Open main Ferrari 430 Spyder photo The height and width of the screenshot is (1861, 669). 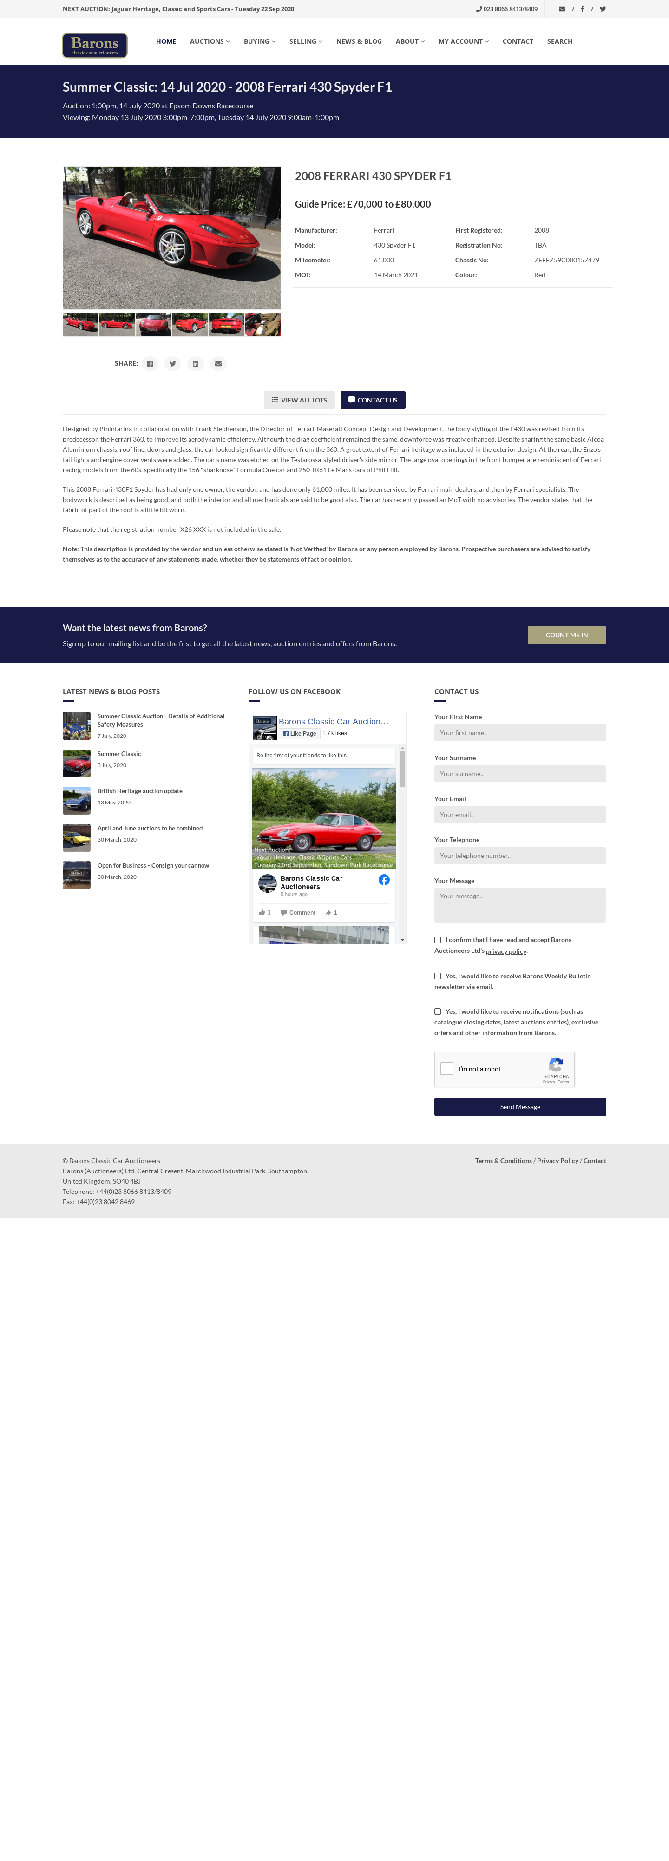[172, 238]
